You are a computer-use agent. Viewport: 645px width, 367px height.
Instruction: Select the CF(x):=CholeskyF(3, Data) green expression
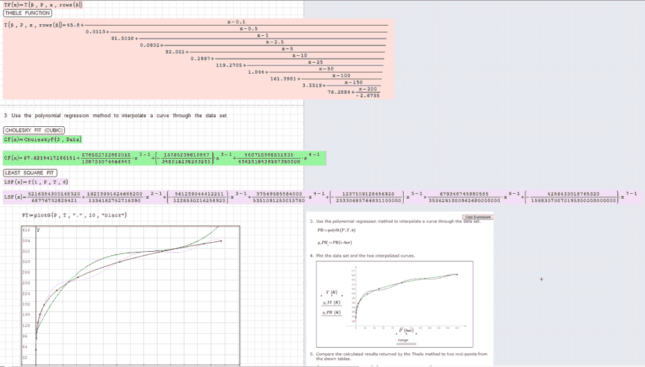click(43, 139)
